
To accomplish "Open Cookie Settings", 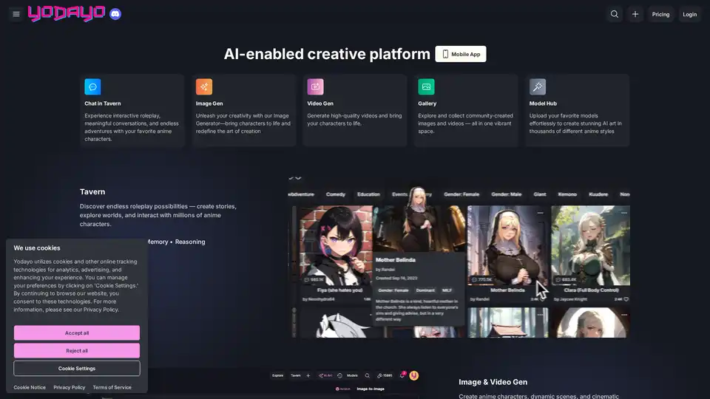I will coord(77,369).
